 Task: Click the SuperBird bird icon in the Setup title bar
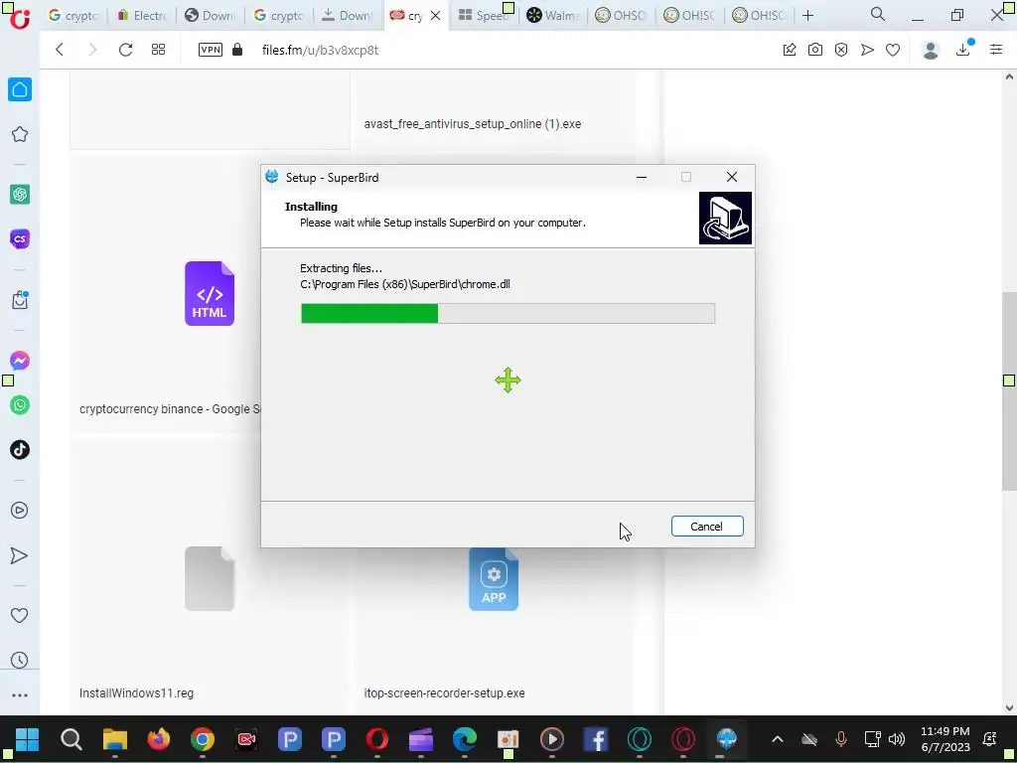tap(272, 177)
